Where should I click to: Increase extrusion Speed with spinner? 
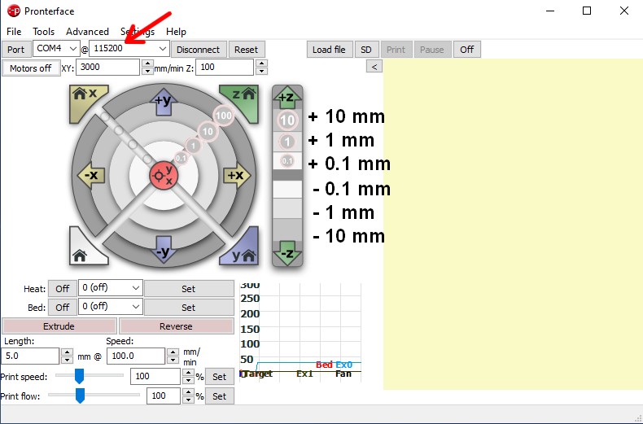point(173,352)
